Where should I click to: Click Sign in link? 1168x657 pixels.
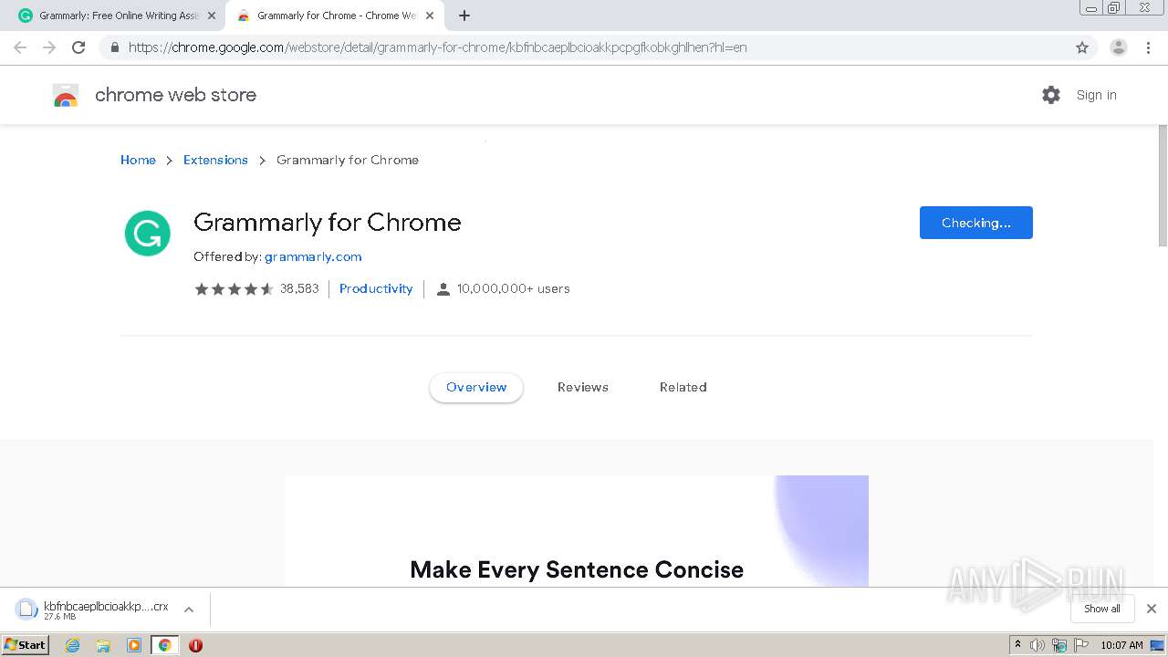(x=1096, y=95)
